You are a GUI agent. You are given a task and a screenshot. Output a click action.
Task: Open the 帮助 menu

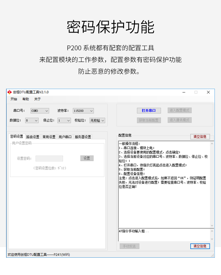(x=26, y=99)
